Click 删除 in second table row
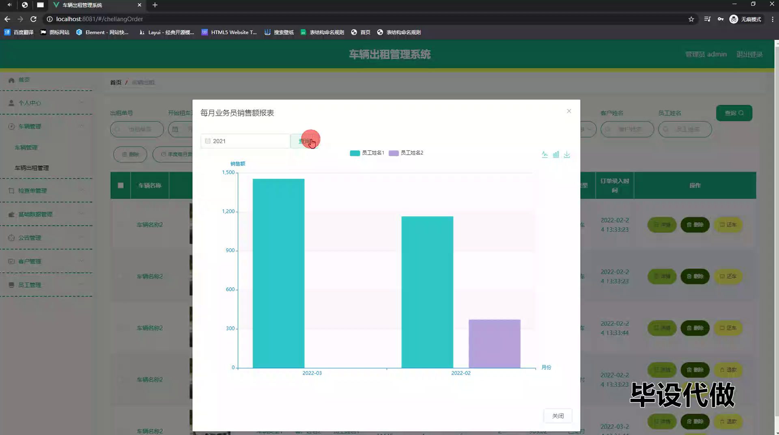Viewport: 779px width, 435px height. (x=695, y=276)
